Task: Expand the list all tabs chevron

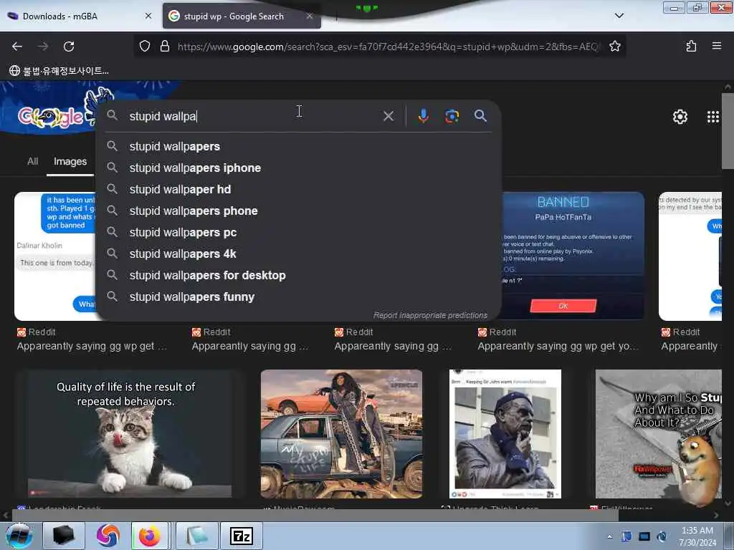Action: pyautogui.click(x=619, y=16)
